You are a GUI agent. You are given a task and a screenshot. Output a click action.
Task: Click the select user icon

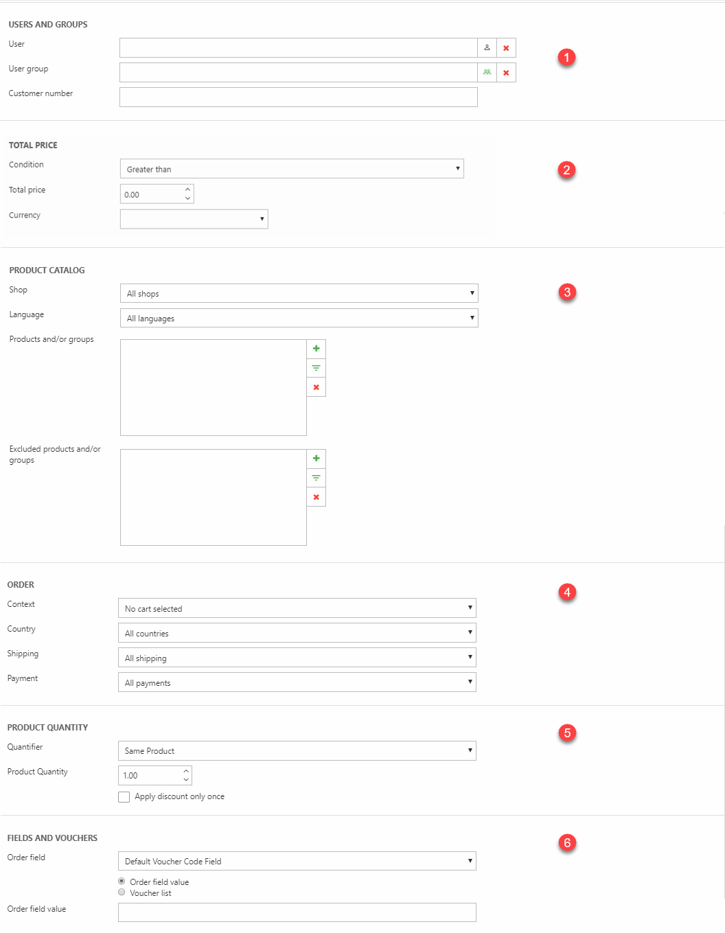tap(487, 48)
